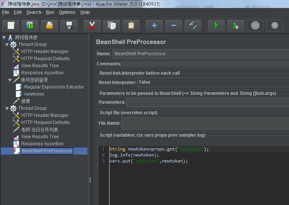
Task: Click script line log.info(newtoken)
Action: pos(134,155)
